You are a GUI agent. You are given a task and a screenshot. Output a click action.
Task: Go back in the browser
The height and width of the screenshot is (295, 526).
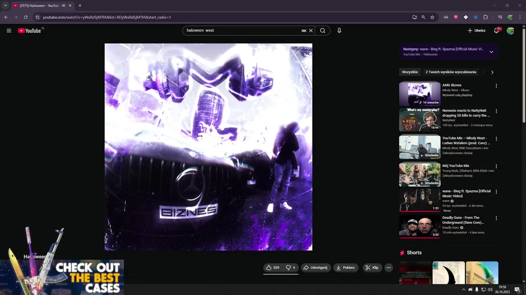[x=6, y=17]
